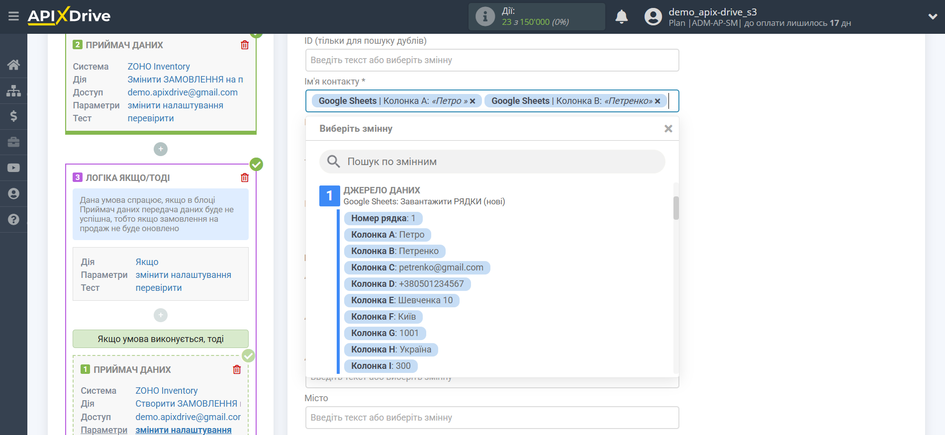Click Якщо умова виконується, тоді bar
Screen dimensions: 945x435
(161, 339)
